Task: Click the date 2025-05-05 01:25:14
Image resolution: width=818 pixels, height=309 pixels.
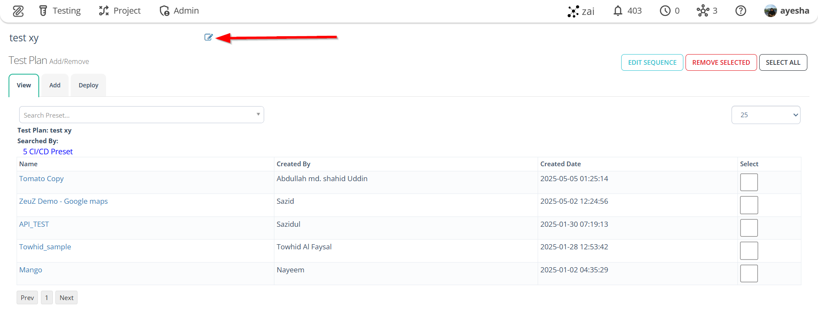Action: tap(574, 179)
